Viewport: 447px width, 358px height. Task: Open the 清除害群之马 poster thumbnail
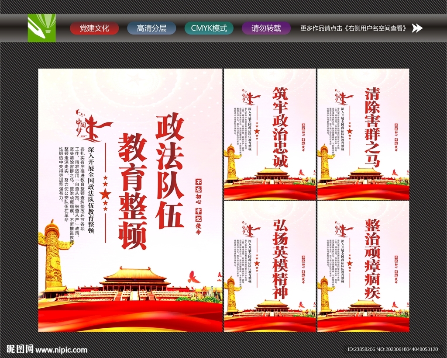pos(363,134)
